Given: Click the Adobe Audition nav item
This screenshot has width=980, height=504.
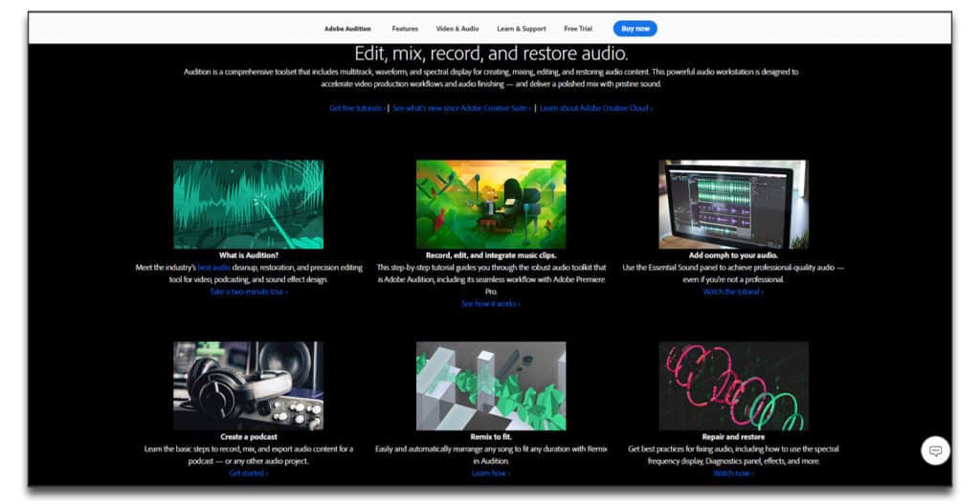Looking at the screenshot, I should (x=347, y=29).
